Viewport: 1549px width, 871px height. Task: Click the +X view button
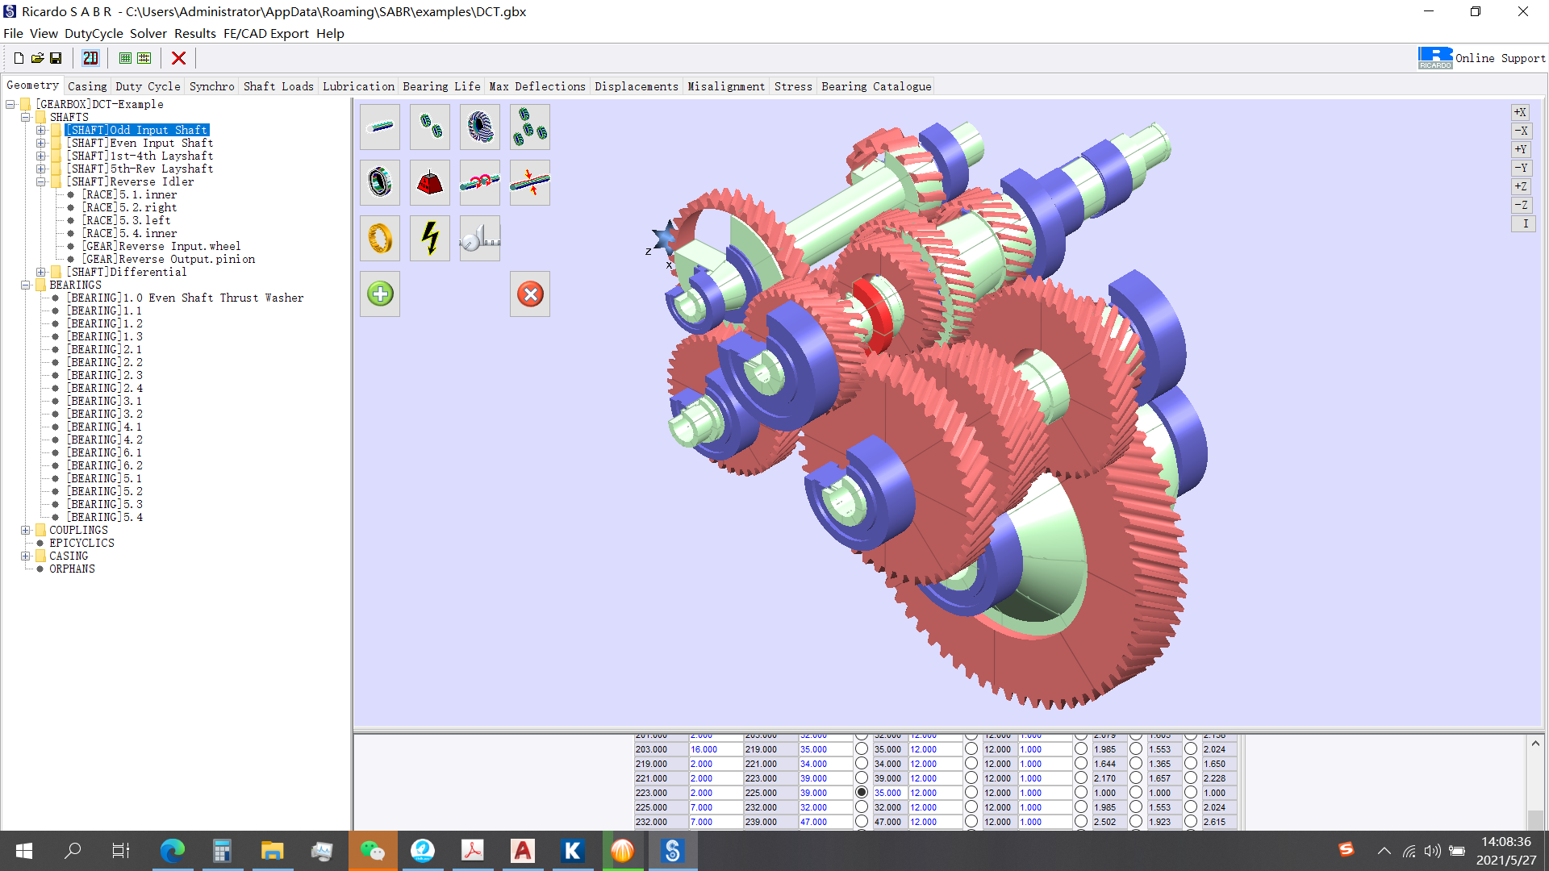(x=1522, y=112)
